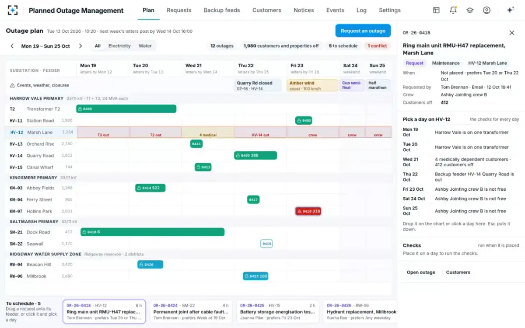Image resolution: width=525 pixels, height=328 pixels.
Task: Open the Half marathon event
Action: point(378,85)
